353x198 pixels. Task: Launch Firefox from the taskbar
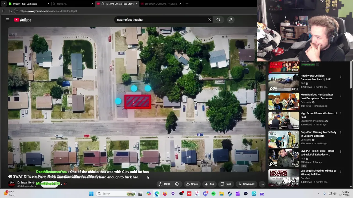pos(165,194)
